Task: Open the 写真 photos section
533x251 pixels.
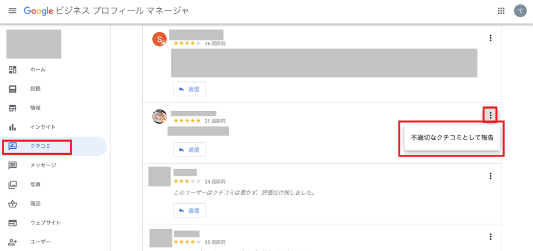Action: click(35, 184)
